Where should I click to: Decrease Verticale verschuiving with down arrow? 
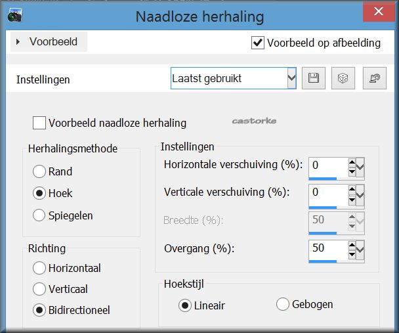pos(352,200)
